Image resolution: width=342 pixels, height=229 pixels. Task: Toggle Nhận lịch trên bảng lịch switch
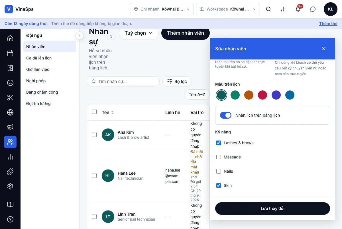[226, 115]
